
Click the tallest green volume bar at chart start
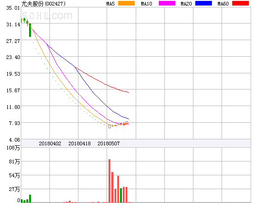click(x=30, y=198)
